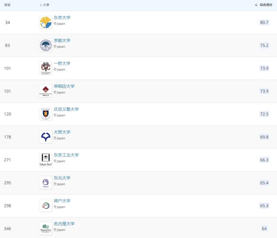This screenshot has height=238, width=277.
Task: Click location pin under 东北大学
Action: pyautogui.click(x=55, y=184)
